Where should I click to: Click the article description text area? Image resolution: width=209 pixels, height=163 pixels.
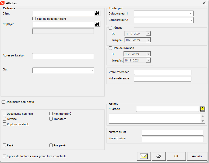point(155,118)
